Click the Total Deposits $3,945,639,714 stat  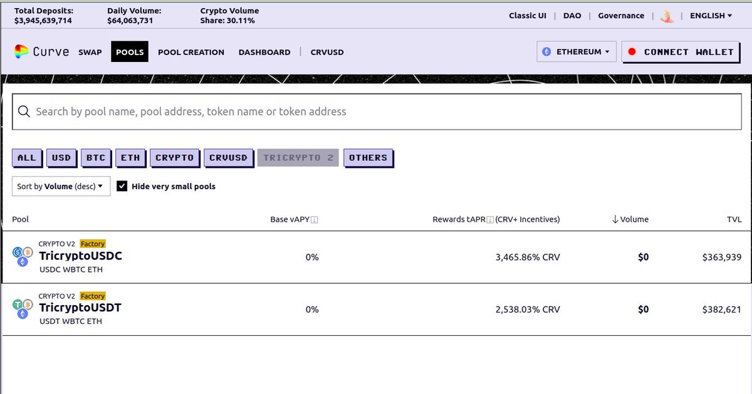pos(43,16)
